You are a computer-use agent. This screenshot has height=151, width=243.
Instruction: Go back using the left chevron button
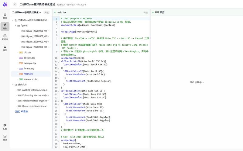pos(15,4)
